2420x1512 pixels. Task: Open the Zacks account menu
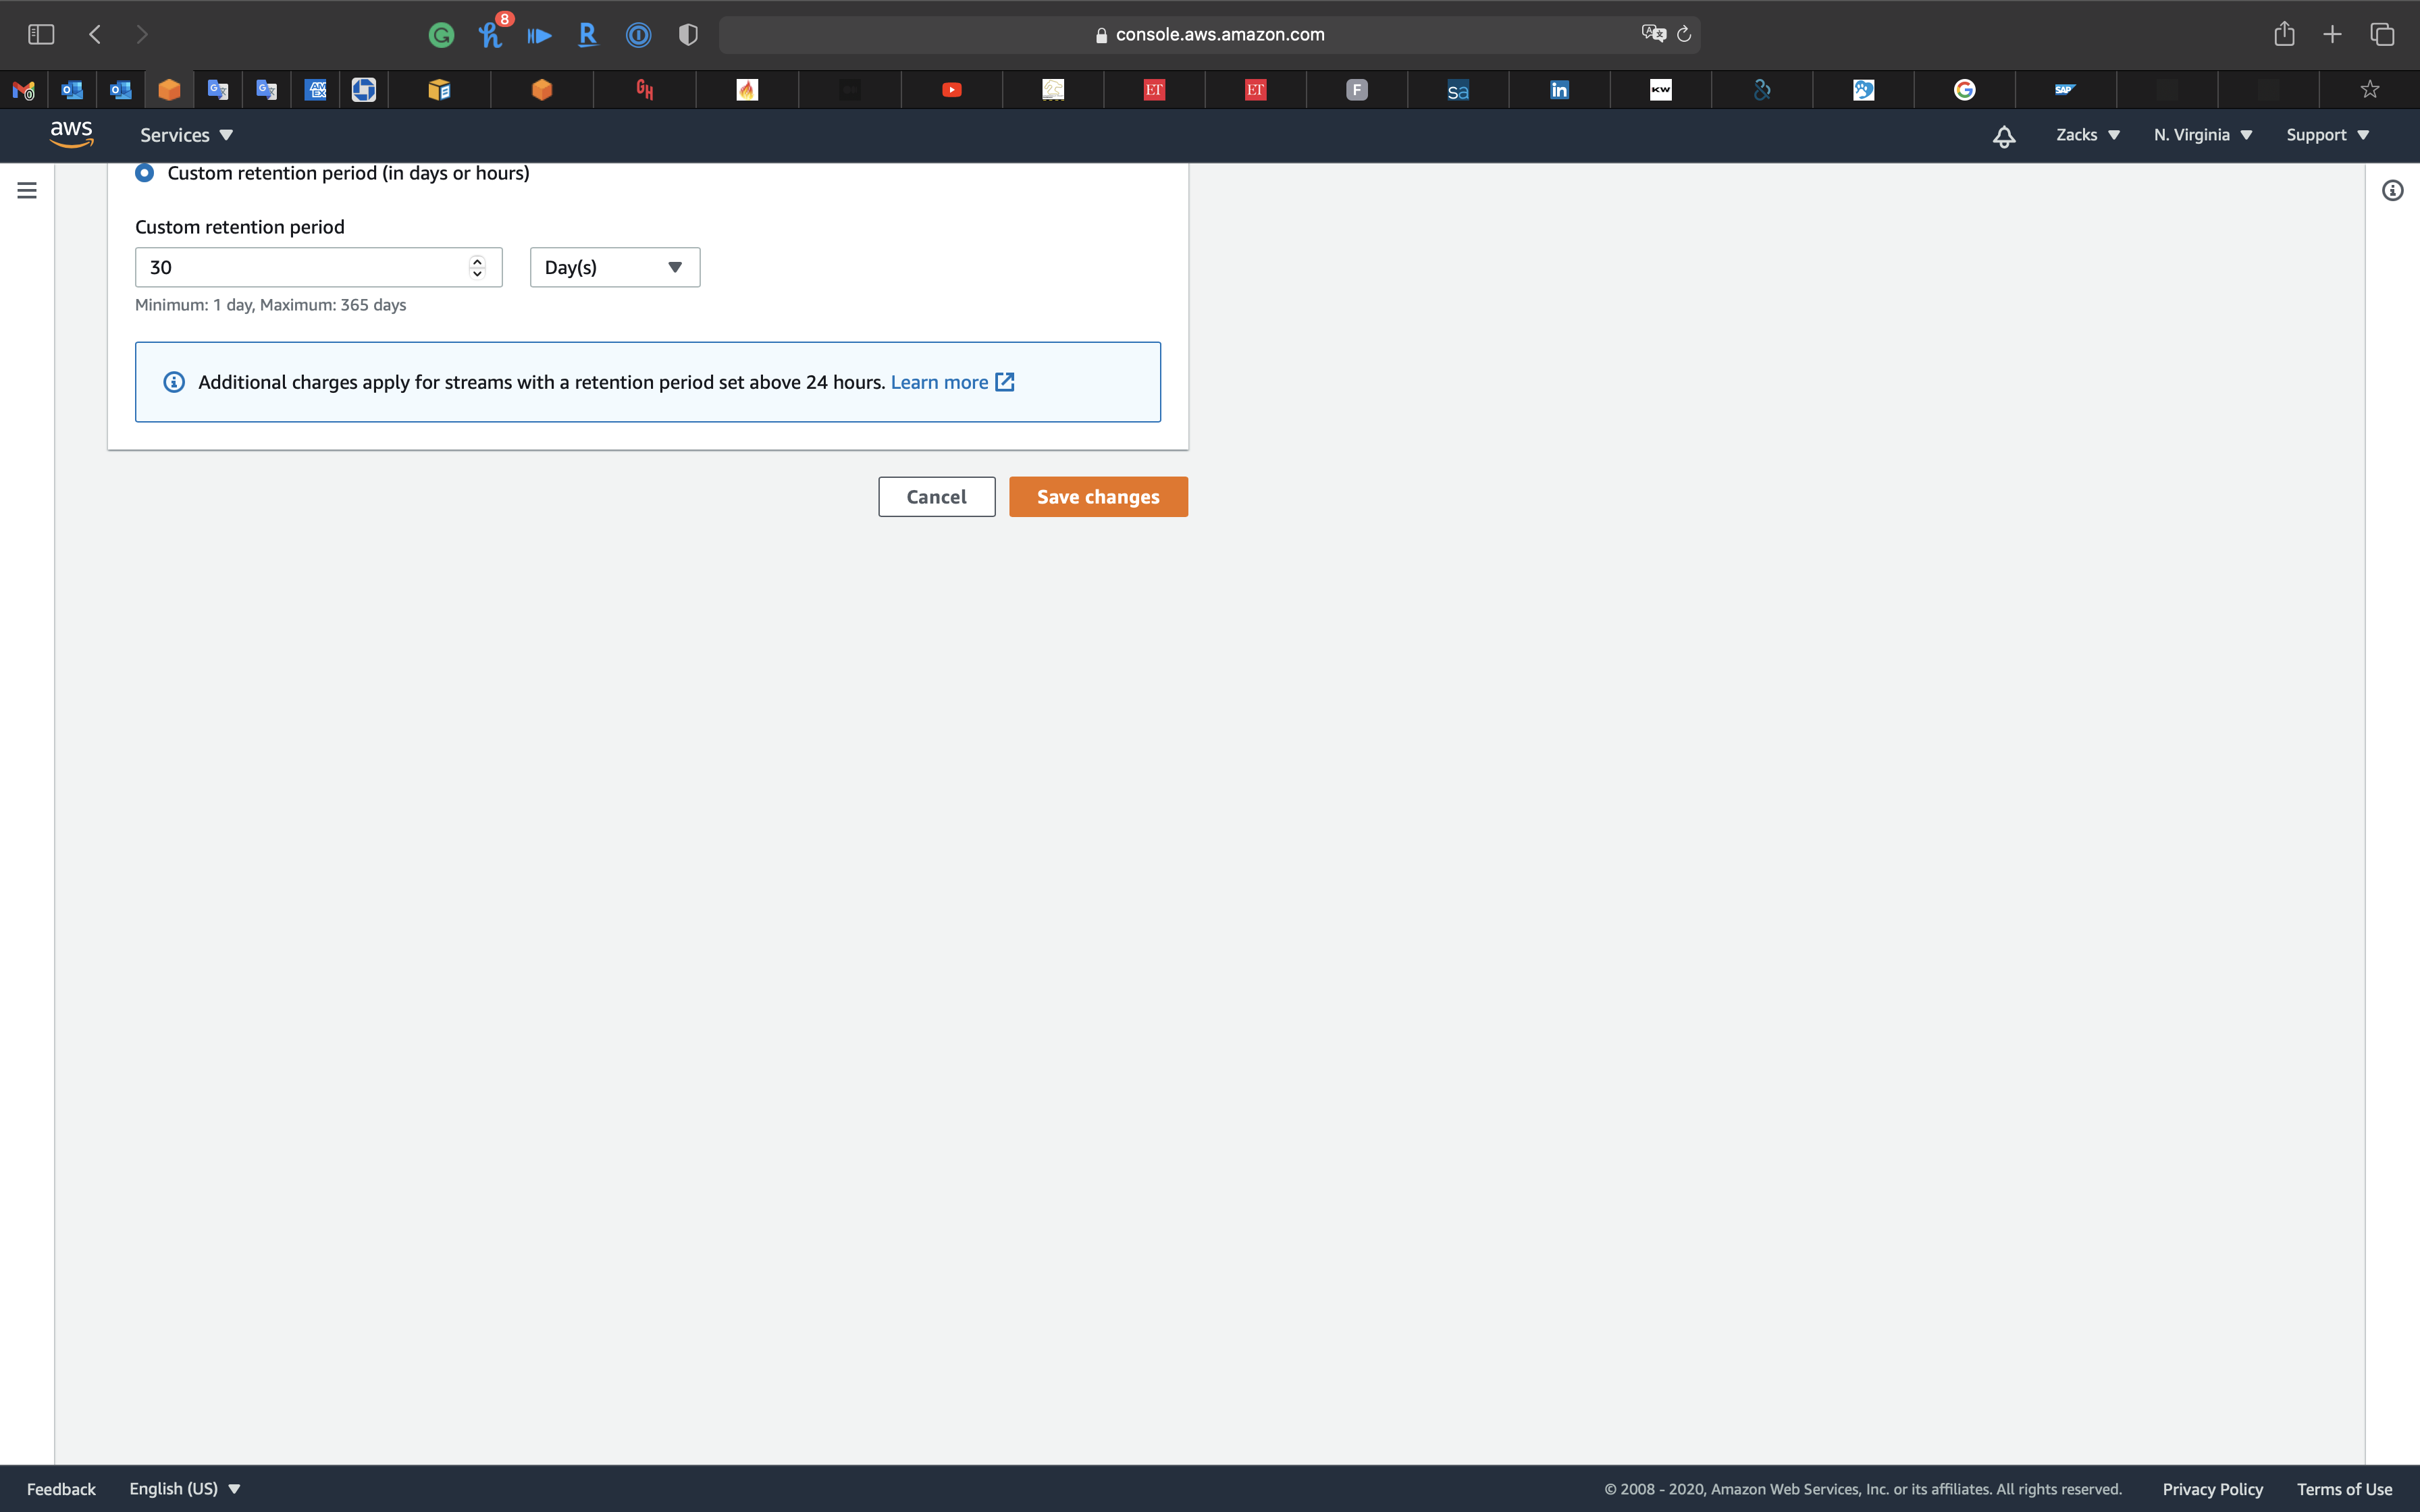coord(2087,135)
